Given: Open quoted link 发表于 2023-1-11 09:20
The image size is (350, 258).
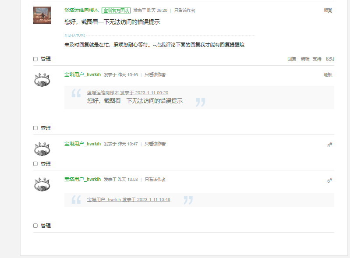Looking at the screenshot, I should (x=127, y=92).
